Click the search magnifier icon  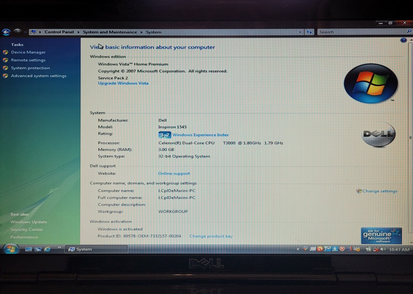(409, 31)
